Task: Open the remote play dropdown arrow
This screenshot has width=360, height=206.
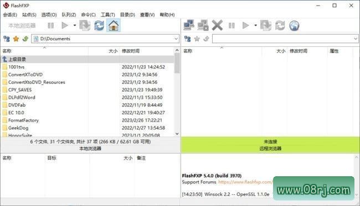Action: tap(255, 25)
